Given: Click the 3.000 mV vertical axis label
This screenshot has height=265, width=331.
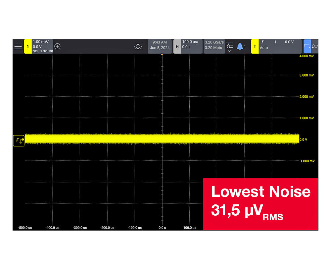Looking at the screenshot, I should coord(307,75).
